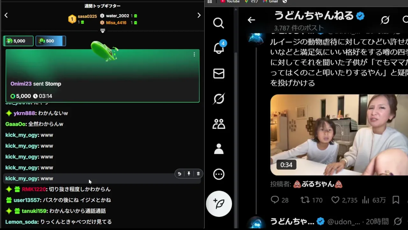
Task: Open the マップ bookmark in browser bar
Action: pos(251,2)
